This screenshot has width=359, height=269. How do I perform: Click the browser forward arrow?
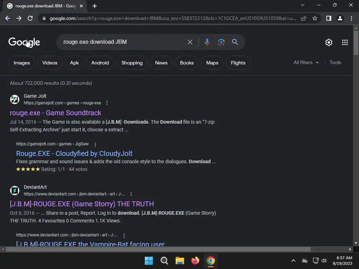click(x=19, y=18)
